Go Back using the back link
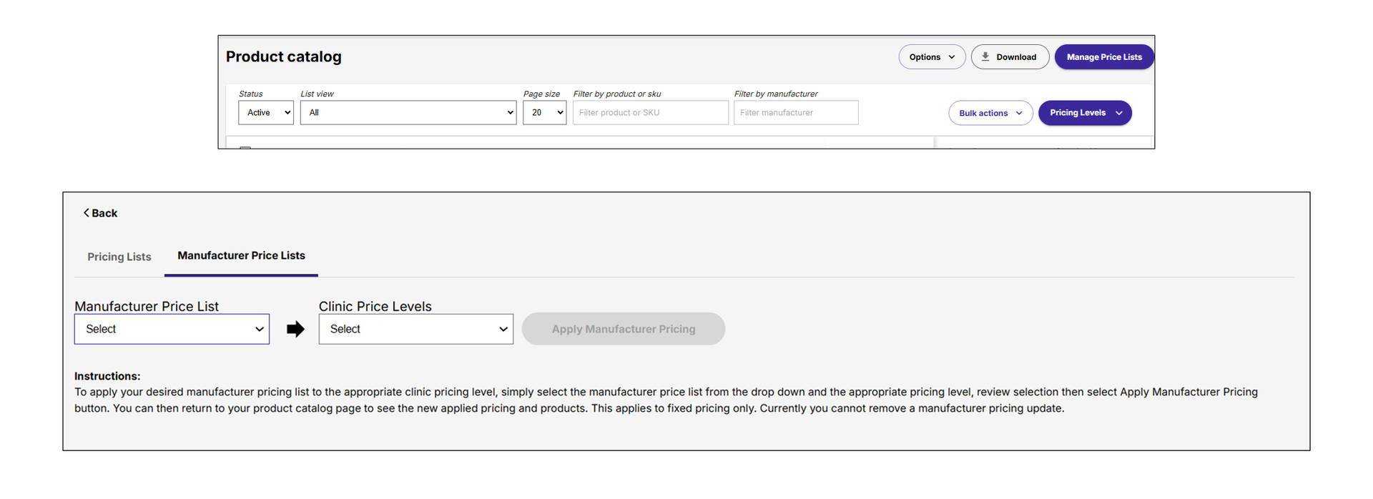Viewport: 1373px width, 499px height. click(100, 213)
